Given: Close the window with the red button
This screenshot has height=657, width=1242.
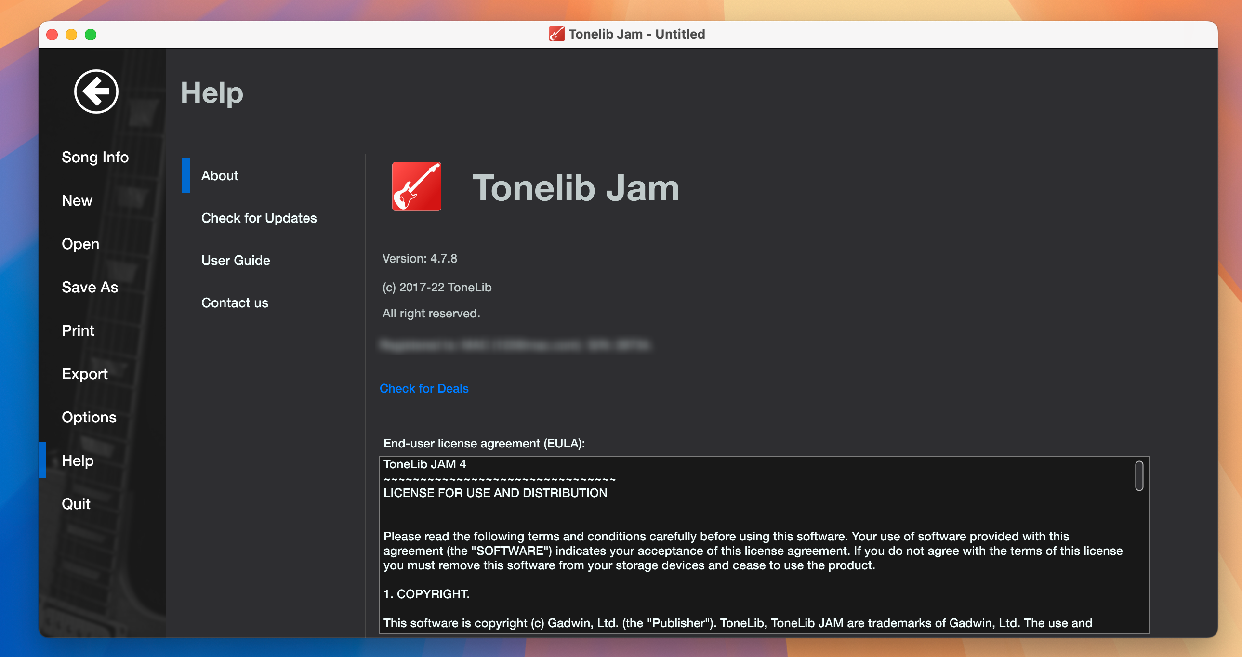Looking at the screenshot, I should [52, 35].
